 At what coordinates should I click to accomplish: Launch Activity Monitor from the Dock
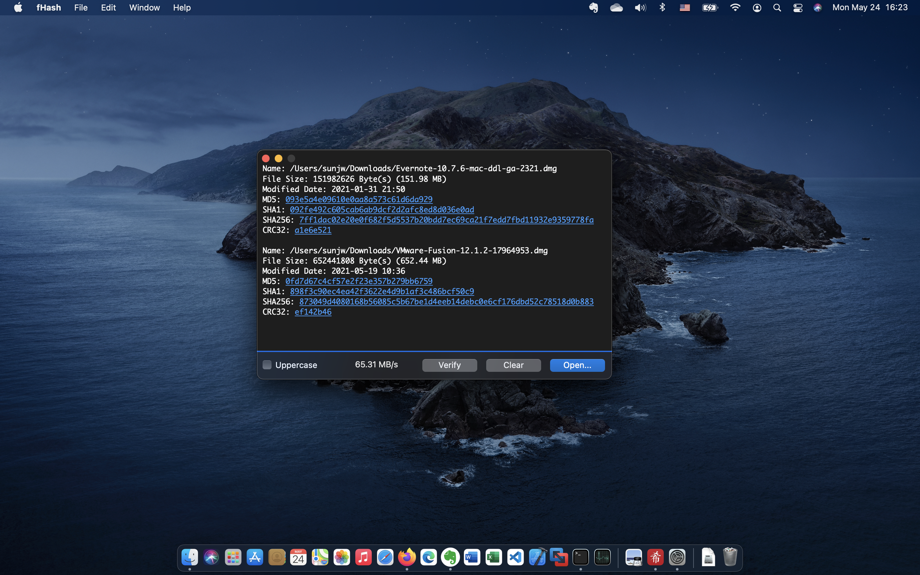(603, 557)
